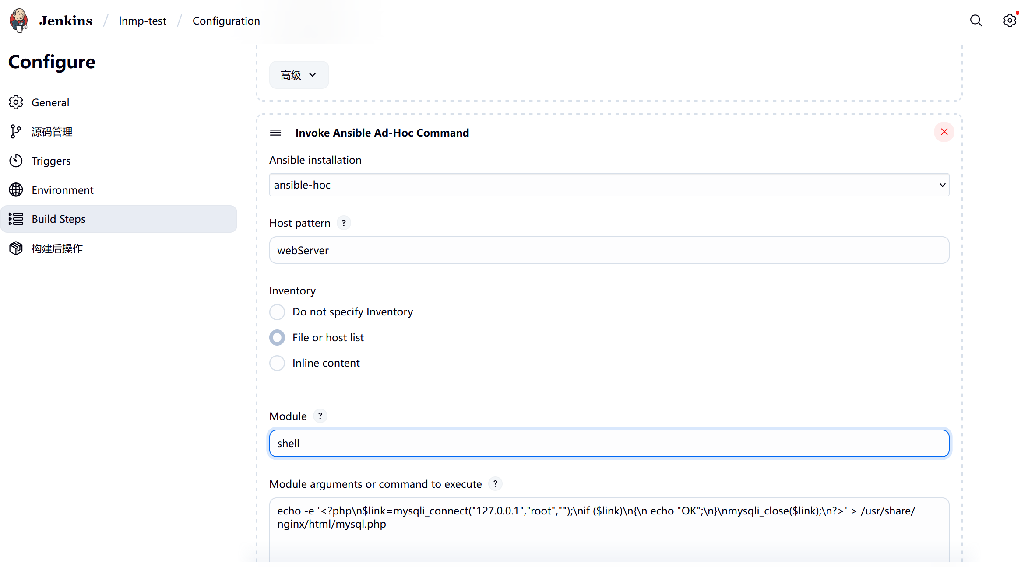Click the Build Steps list icon

[16, 219]
